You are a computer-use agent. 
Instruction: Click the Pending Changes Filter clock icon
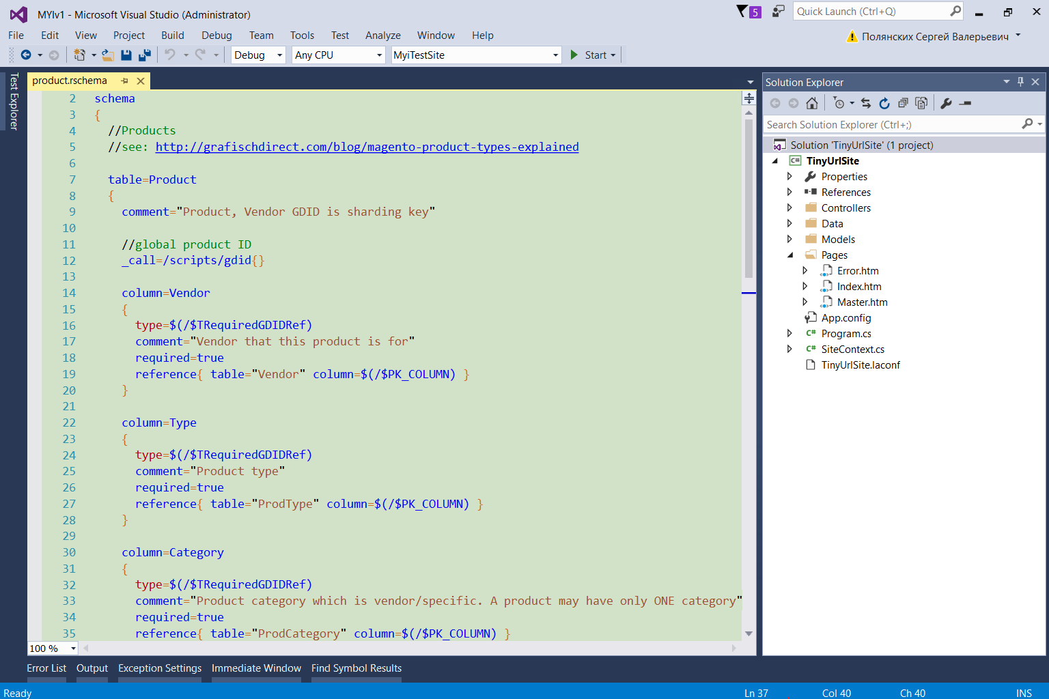839,103
